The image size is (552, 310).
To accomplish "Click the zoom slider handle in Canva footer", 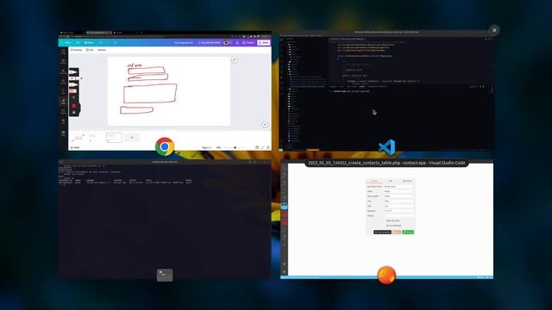I will pyautogui.click(x=235, y=147).
